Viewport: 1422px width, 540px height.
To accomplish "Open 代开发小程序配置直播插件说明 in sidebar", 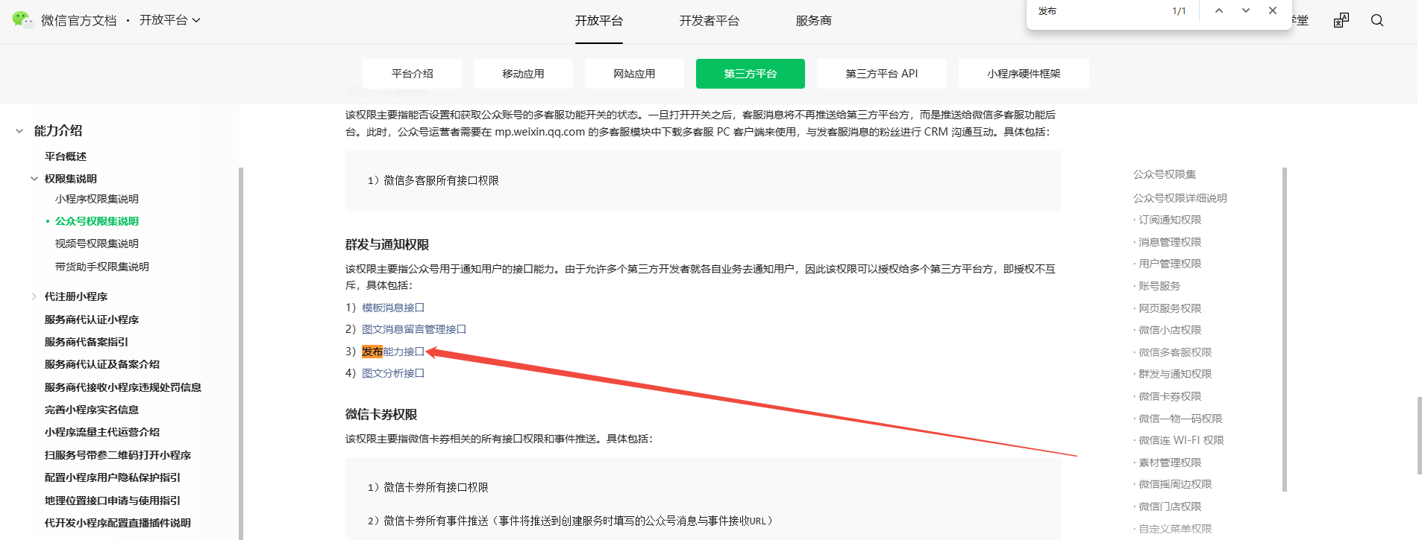I will click(118, 523).
